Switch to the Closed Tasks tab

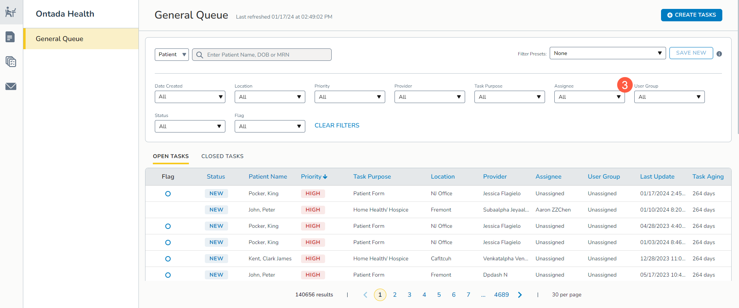[222, 156]
